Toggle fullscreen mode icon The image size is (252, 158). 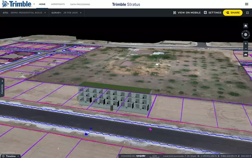(x=248, y=13)
